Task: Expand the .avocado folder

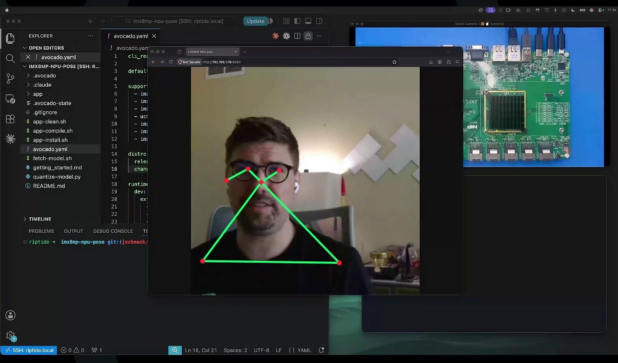Action: (44, 75)
